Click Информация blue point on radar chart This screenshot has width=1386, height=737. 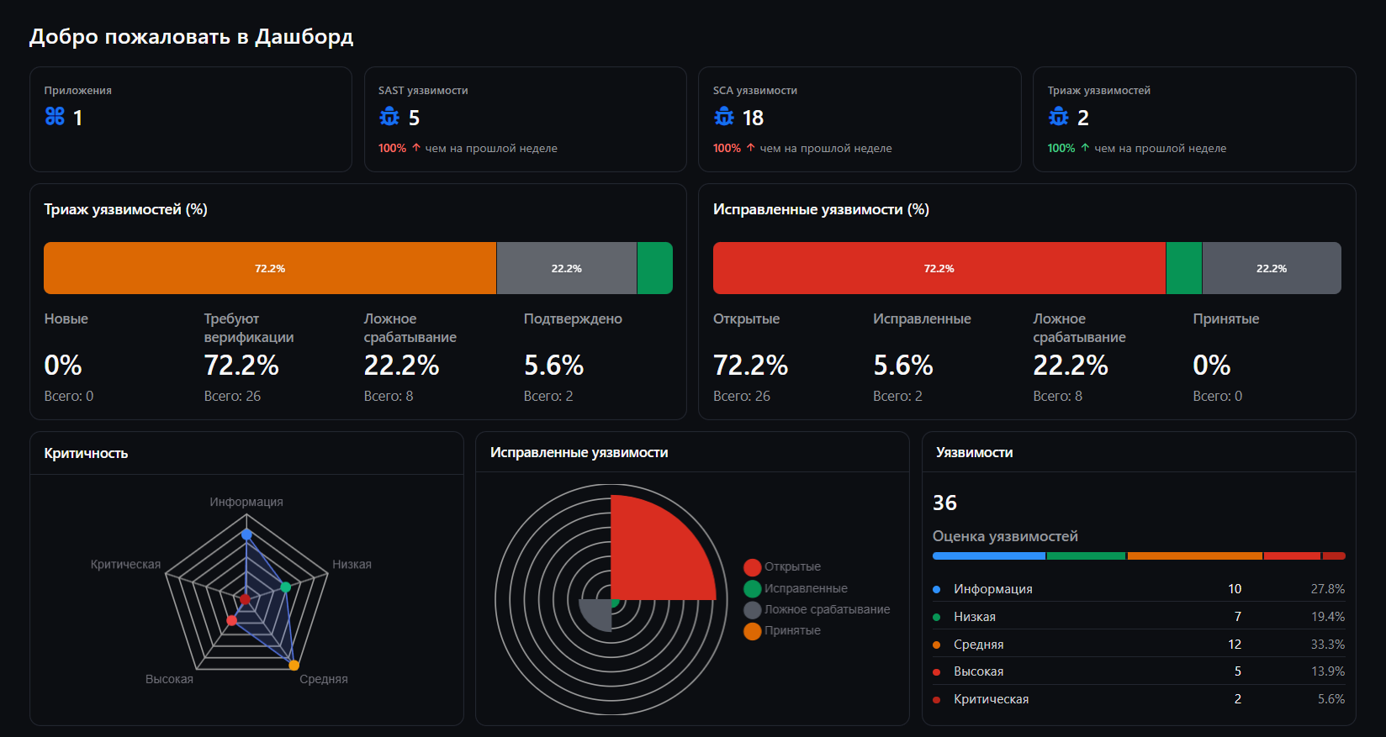[246, 534]
